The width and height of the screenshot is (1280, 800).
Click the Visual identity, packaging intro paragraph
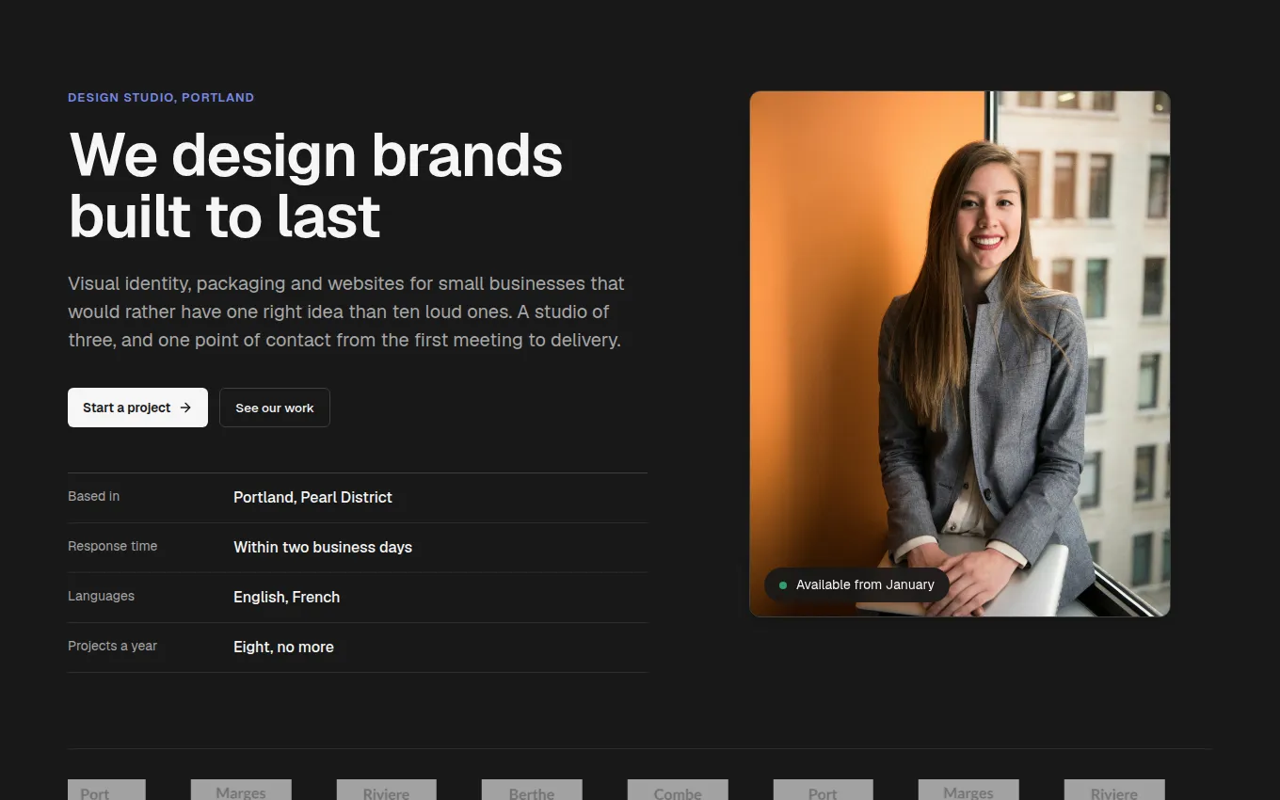point(346,312)
